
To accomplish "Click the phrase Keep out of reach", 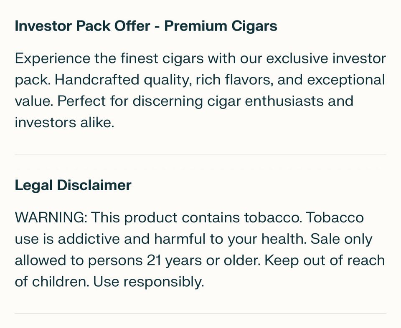I will (x=325, y=261).
